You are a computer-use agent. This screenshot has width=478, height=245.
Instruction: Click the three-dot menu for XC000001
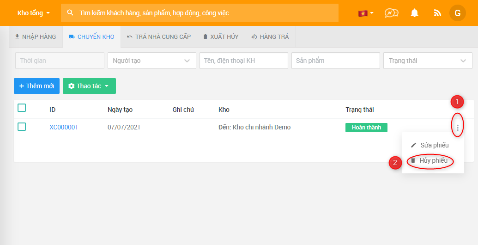coord(457,128)
